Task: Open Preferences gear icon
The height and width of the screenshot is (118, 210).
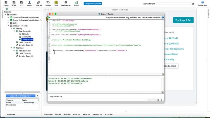Action: coord(66,4)
